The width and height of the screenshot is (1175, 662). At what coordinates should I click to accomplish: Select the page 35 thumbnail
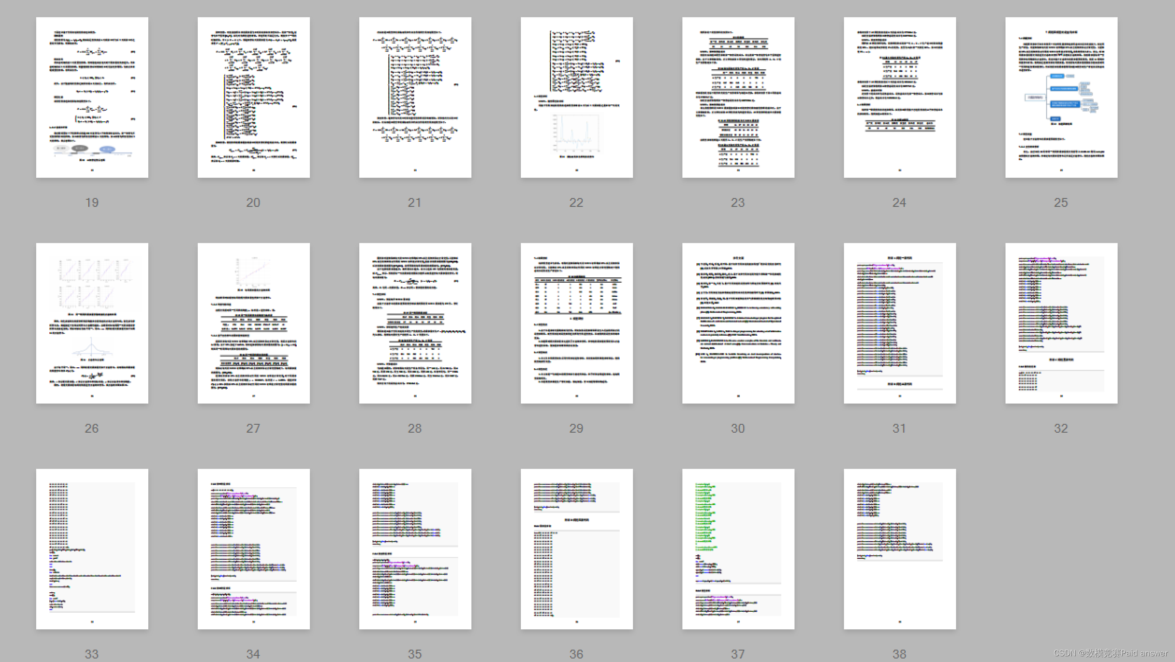(414, 549)
